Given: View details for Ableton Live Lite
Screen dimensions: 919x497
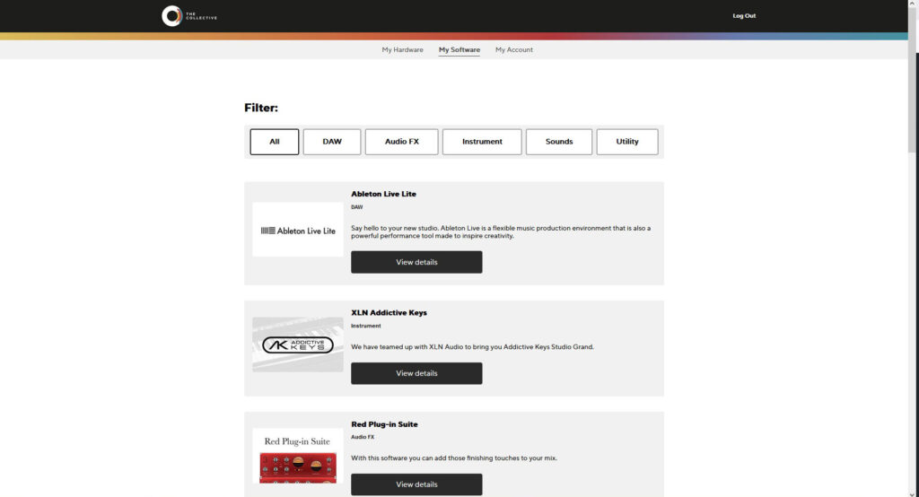Looking at the screenshot, I should [x=416, y=262].
